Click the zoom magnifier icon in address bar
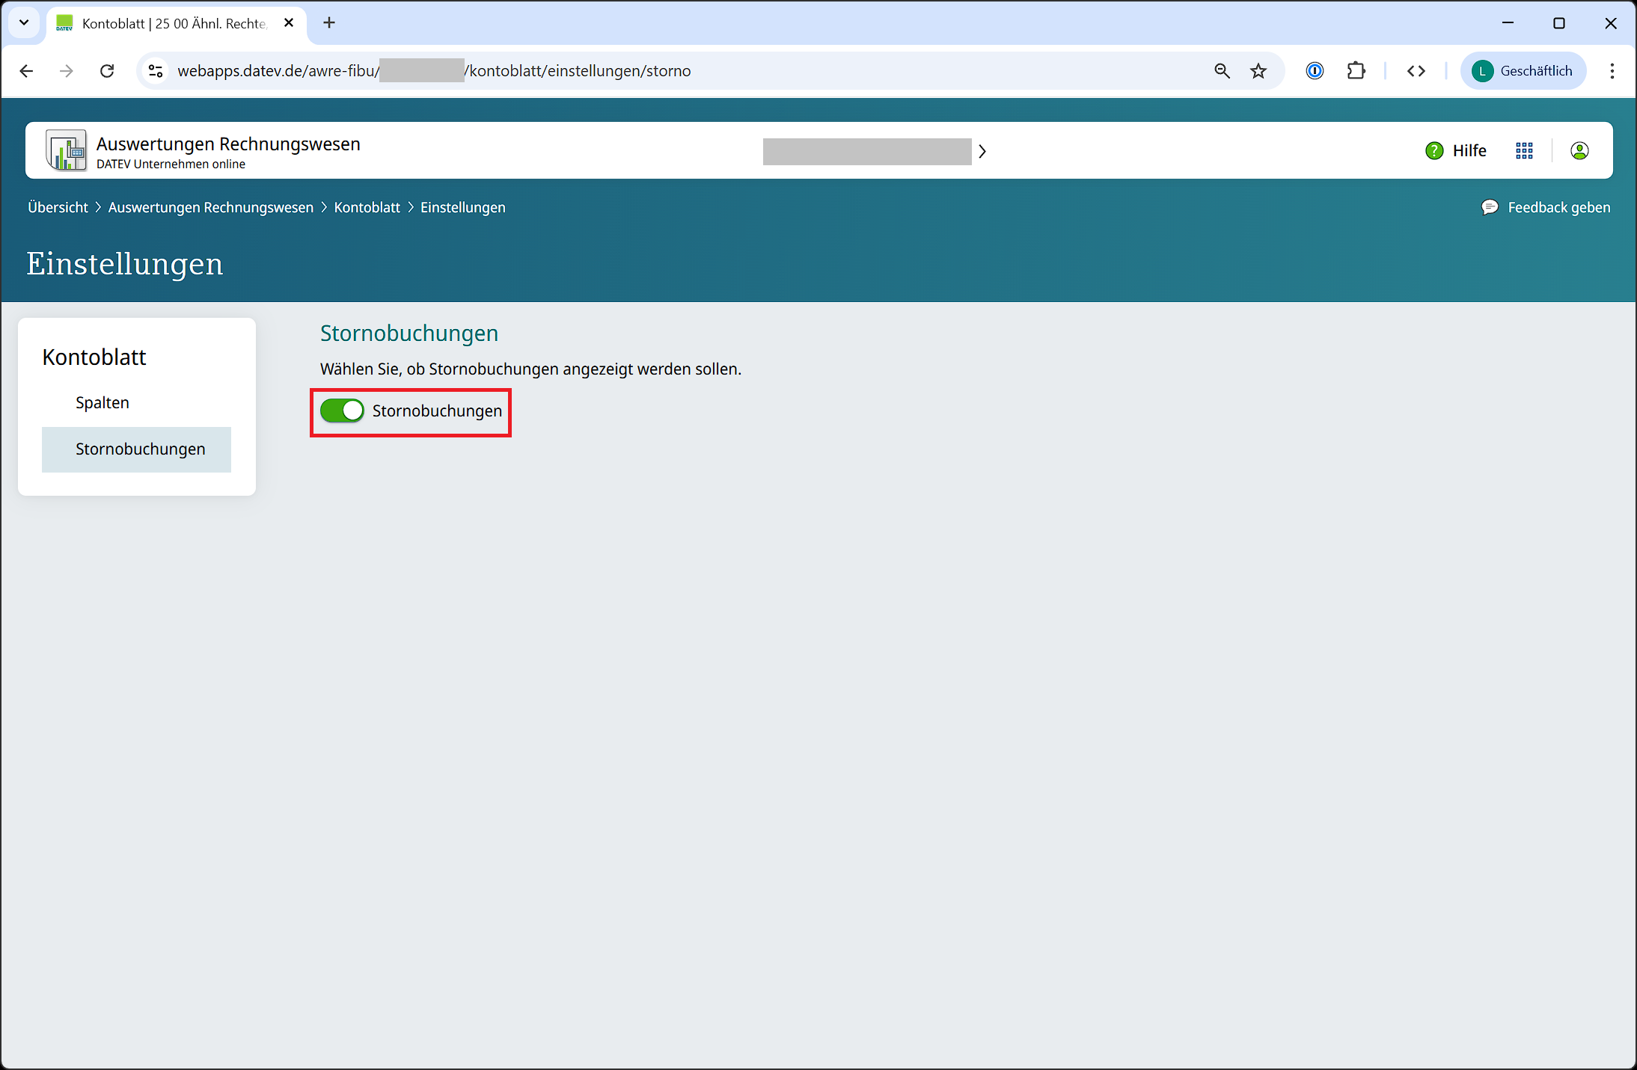 point(1222,71)
